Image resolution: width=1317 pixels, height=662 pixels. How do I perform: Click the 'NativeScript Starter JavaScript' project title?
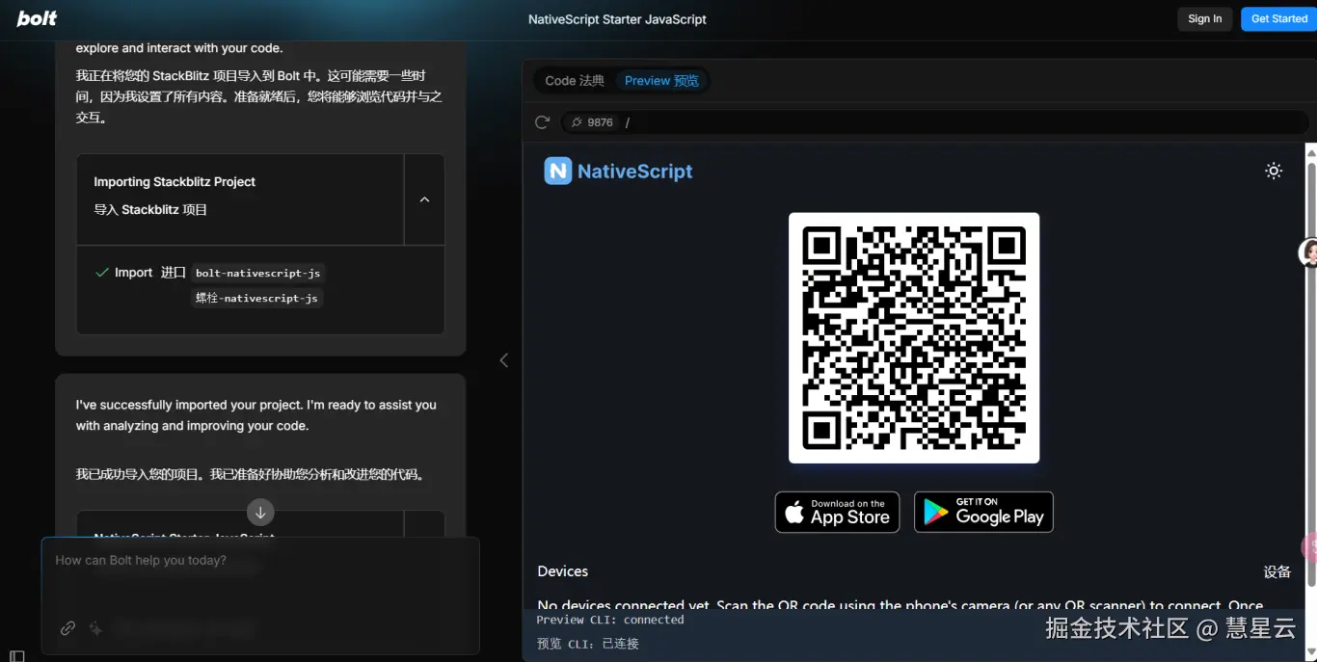tap(617, 19)
